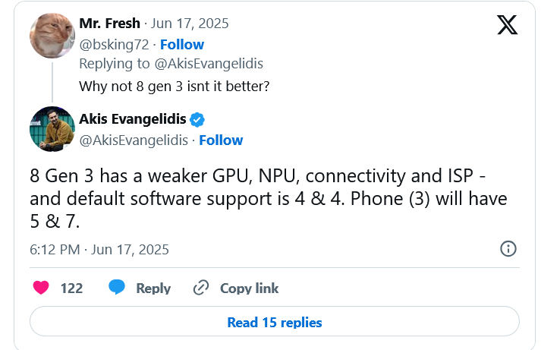Screen dimensions: 560x350
Task: Follow the @bsking72 account
Action: click(x=182, y=45)
